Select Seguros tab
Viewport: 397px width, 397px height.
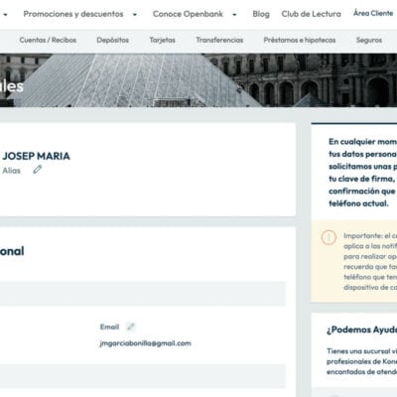[369, 40]
